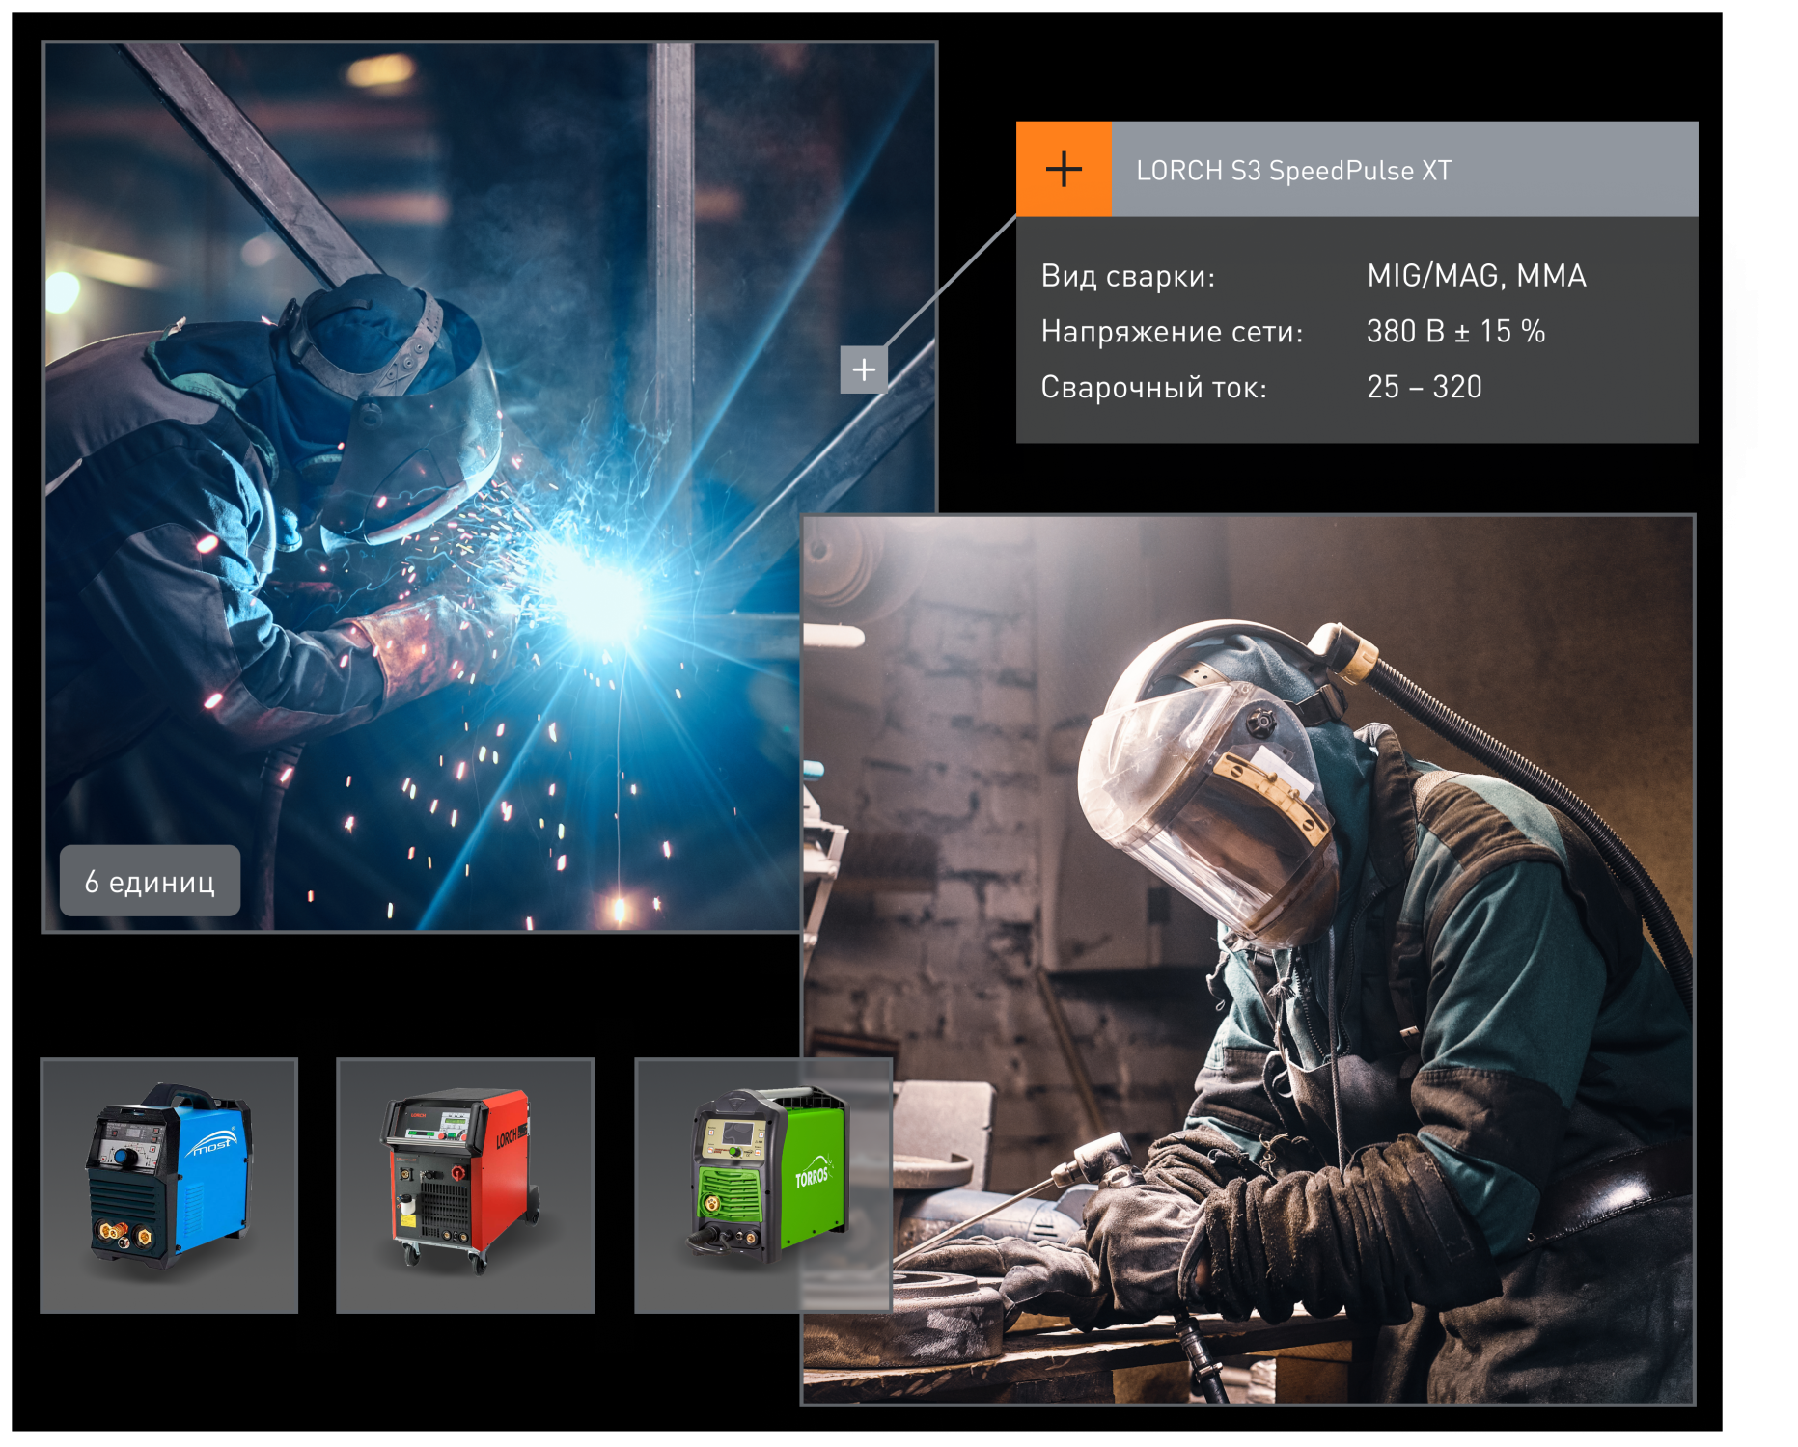
Task: Click the 'Напряжение сети:' label
Action: point(1171,333)
